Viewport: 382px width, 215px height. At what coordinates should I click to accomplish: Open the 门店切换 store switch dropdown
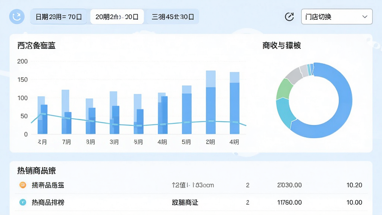pyautogui.click(x=337, y=16)
